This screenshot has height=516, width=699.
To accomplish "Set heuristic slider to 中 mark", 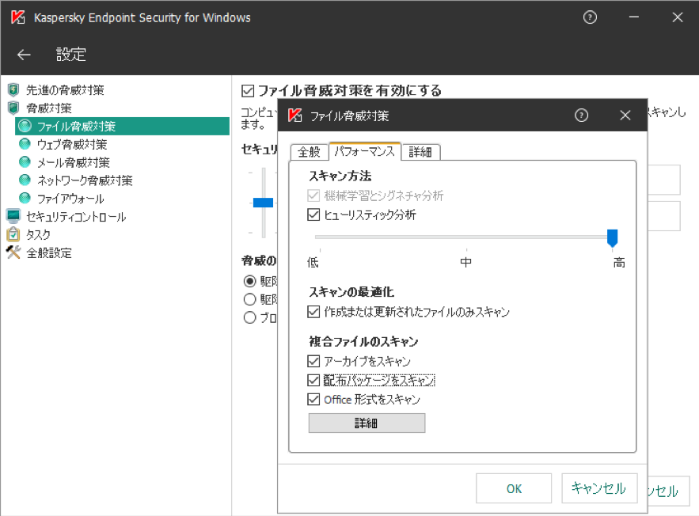I will pos(466,237).
